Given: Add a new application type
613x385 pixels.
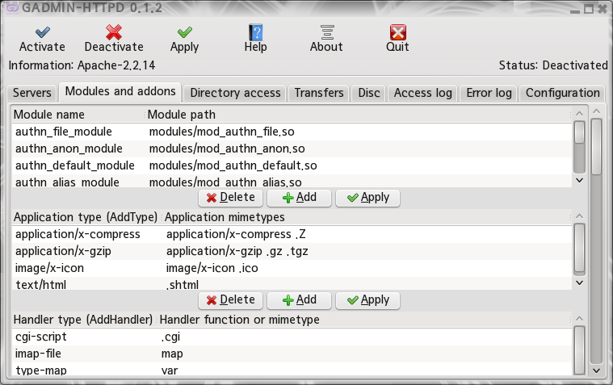Looking at the screenshot, I should coord(299,300).
